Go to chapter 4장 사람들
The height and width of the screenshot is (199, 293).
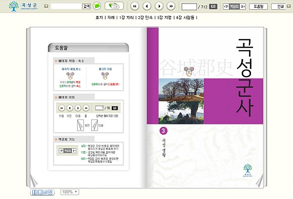pyautogui.click(x=185, y=18)
